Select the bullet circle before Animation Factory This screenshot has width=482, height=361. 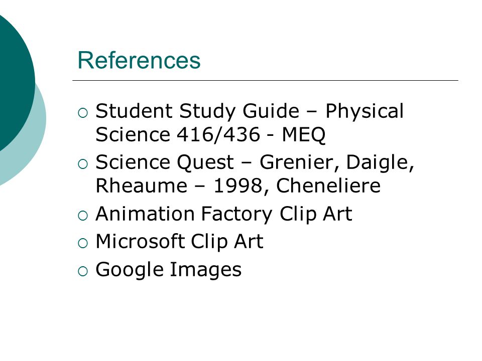click(83, 216)
